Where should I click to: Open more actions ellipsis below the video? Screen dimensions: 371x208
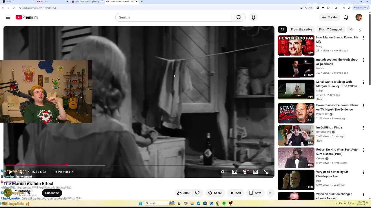pos(270,193)
